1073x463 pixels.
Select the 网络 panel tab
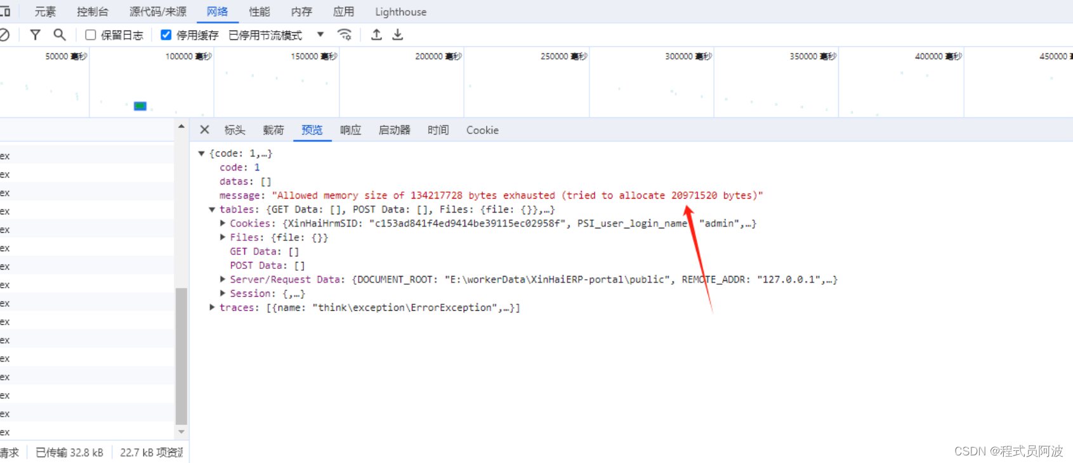[218, 11]
